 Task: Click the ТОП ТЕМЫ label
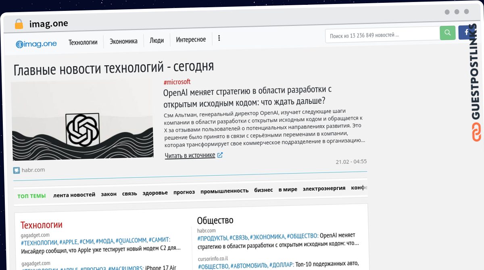click(x=31, y=196)
